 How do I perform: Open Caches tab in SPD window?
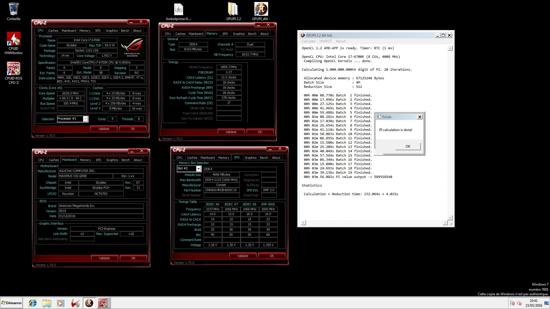pos(192,158)
